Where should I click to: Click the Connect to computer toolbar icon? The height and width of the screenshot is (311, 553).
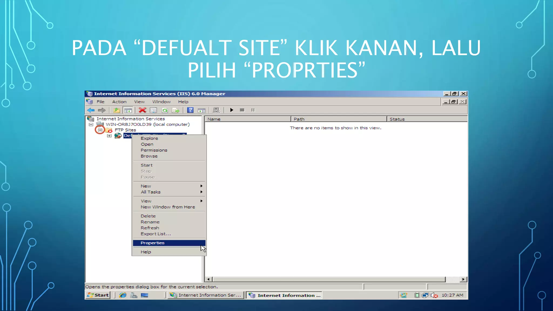tap(216, 110)
